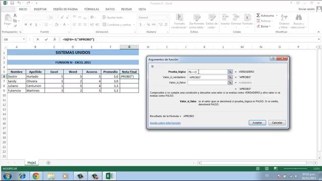Screen dimensions: 322x181
Task: Click the Valor_si_verdadero input field
Action: tap(207, 77)
